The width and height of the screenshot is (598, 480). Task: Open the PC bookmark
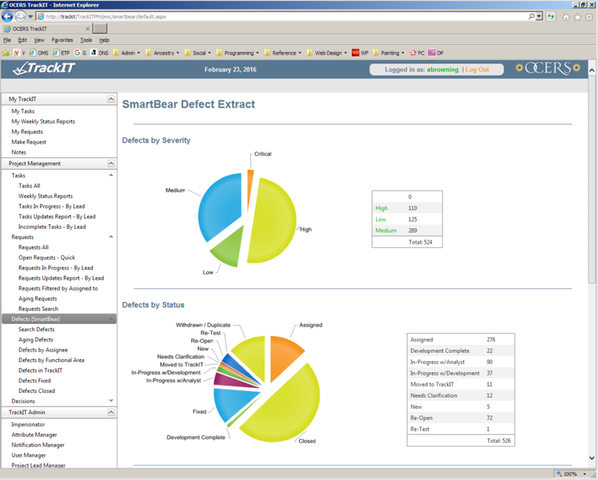click(x=417, y=53)
